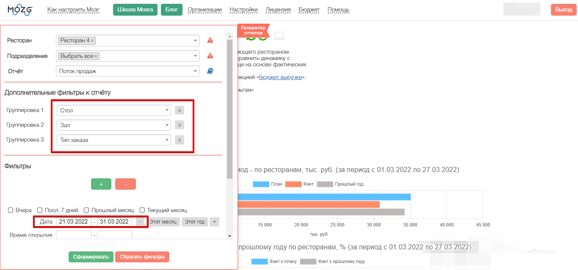Go to Лицензия in top menu
The width and height of the screenshot is (578, 270).
point(278,10)
